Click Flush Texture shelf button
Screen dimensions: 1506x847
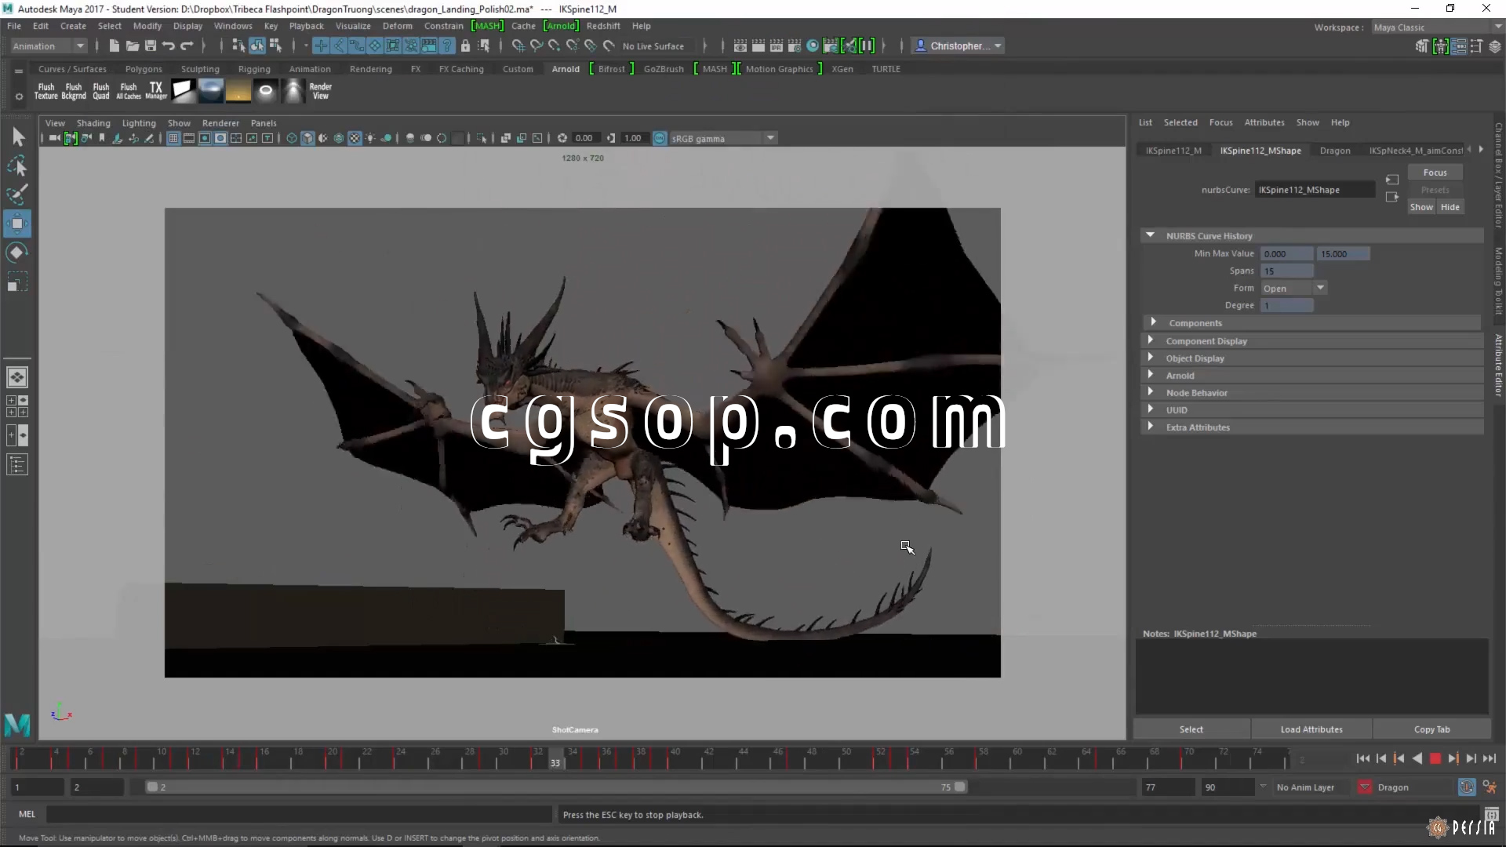(x=45, y=91)
